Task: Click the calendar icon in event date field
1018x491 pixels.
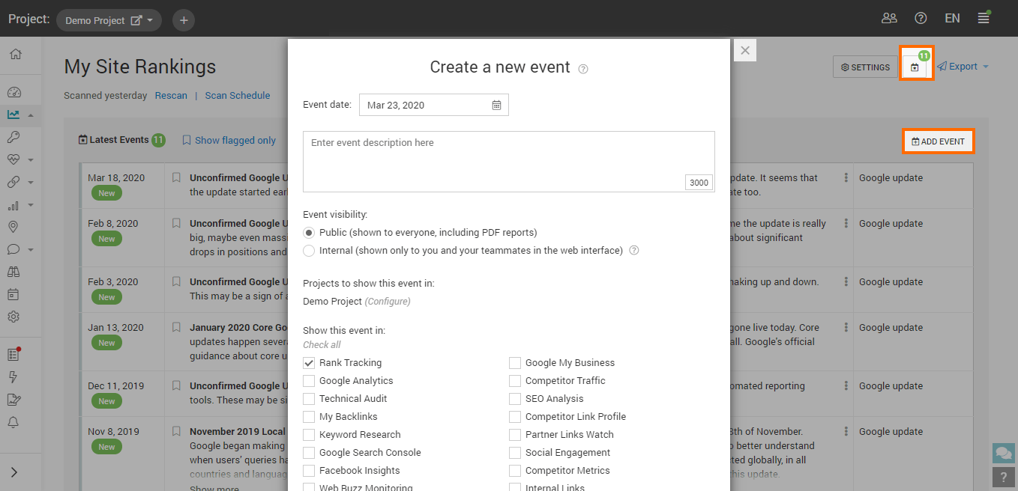Action: pyautogui.click(x=496, y=106)
